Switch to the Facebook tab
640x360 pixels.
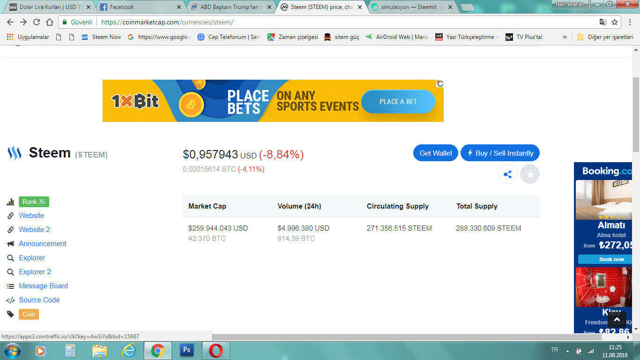[x=140, y=7]
